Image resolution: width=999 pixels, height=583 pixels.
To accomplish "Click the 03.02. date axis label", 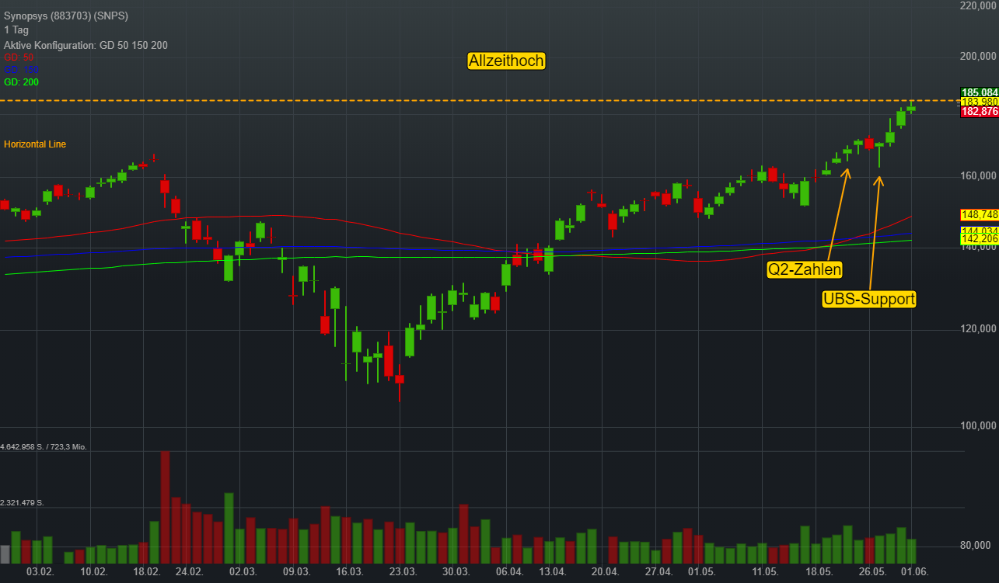I will pyautogui.click(x=40, y=572).
